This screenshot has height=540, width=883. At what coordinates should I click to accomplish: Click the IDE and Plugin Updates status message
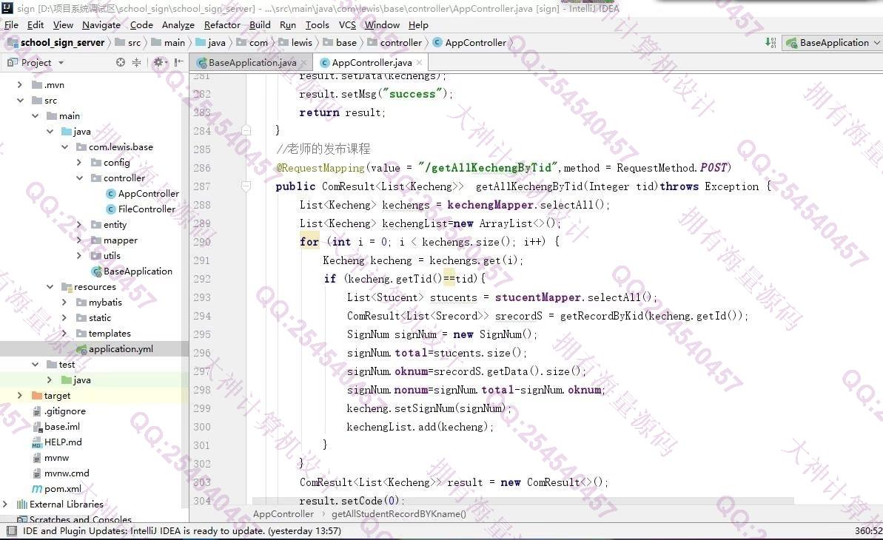point(182,530)
